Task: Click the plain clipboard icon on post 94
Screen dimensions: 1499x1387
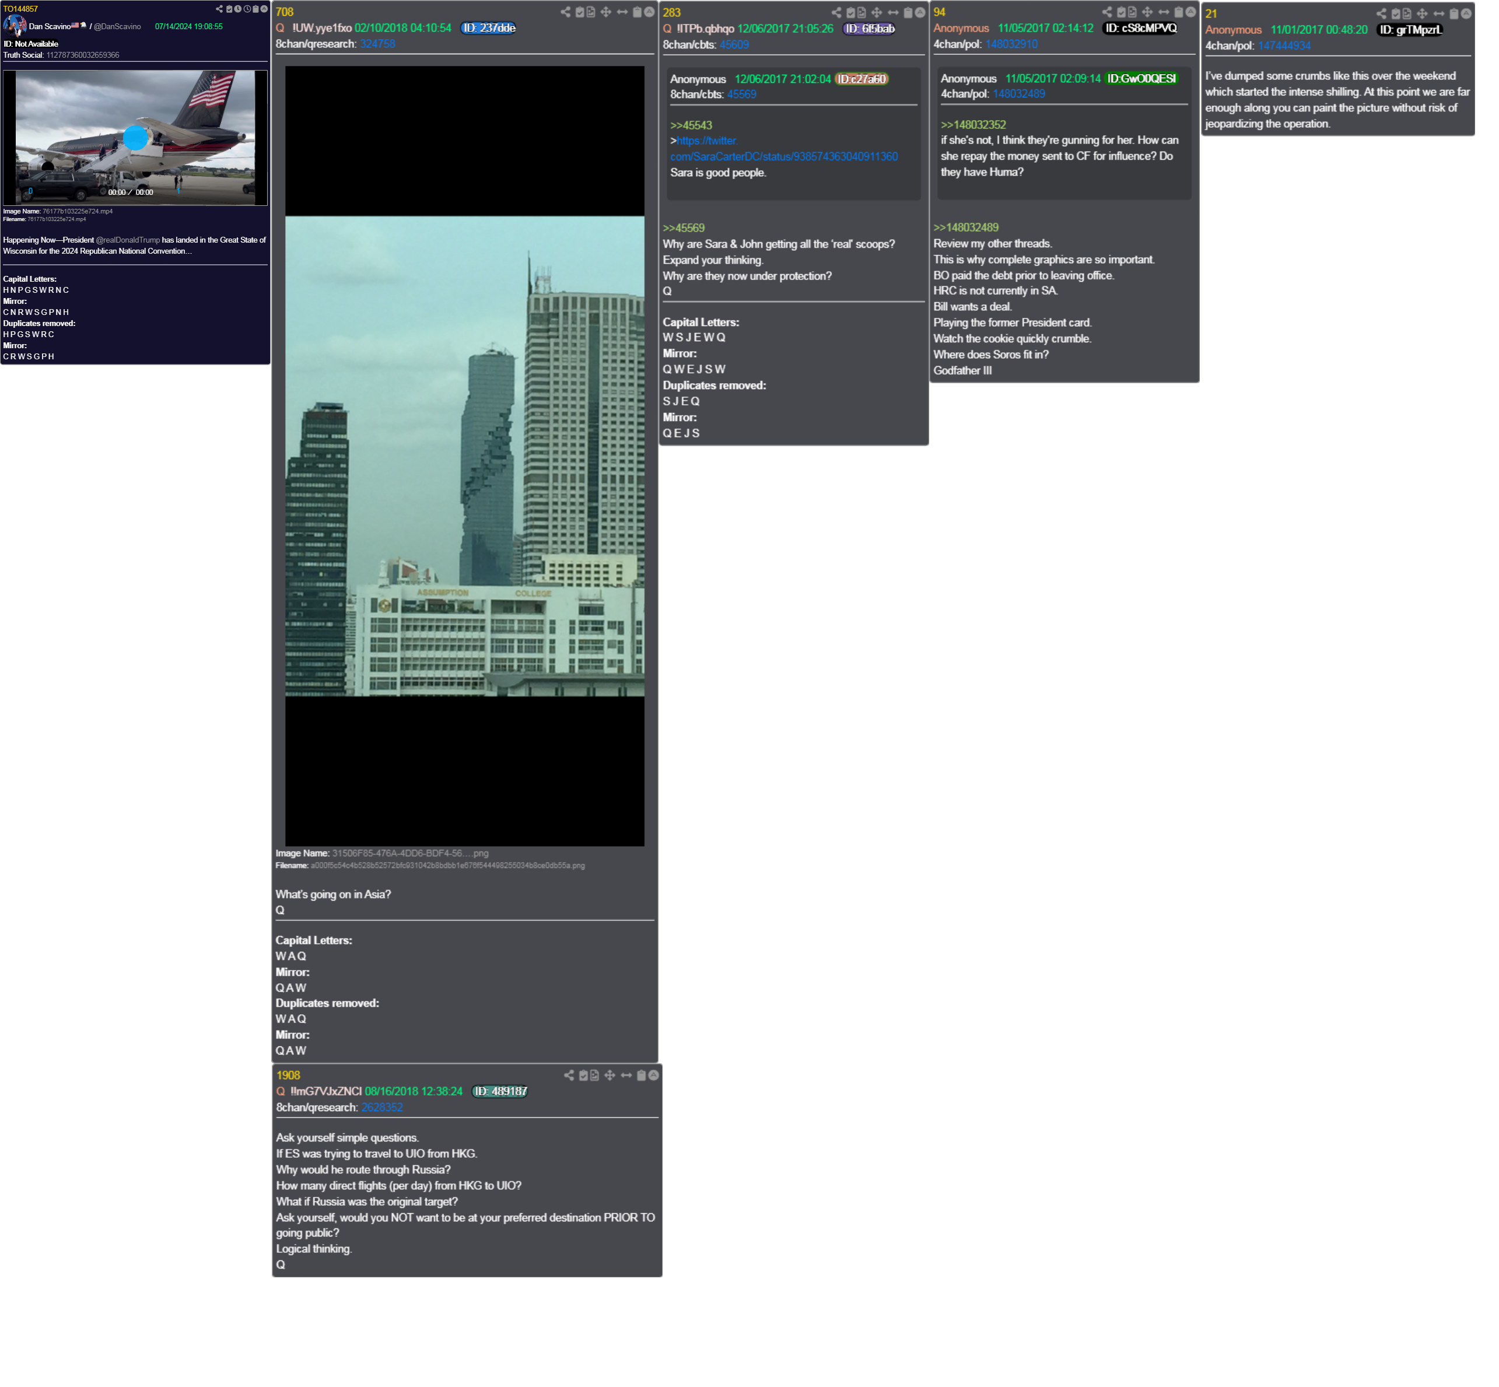Action: [1179, 12]
